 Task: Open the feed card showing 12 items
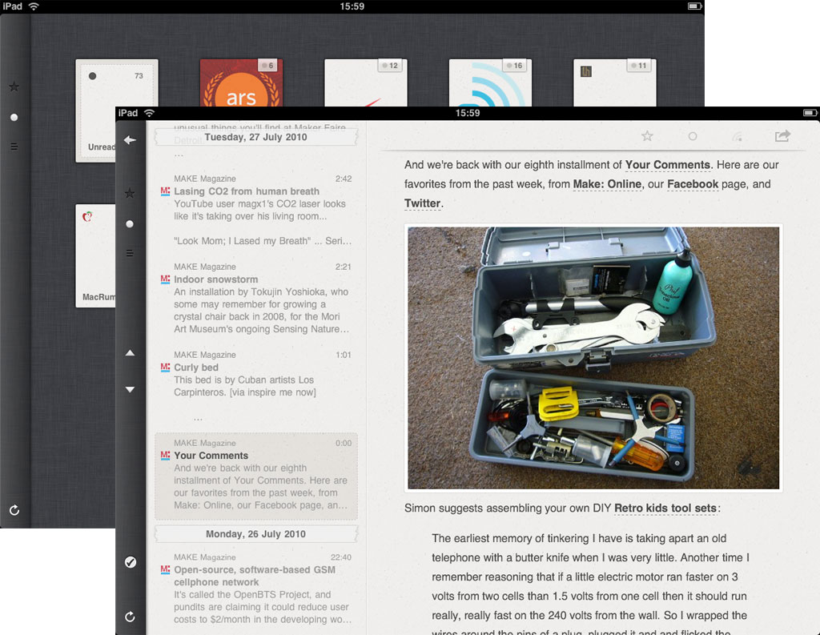(x=365, y=82)
